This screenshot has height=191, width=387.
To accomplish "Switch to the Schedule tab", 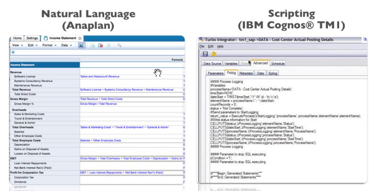I will click(x=278, y=64).
